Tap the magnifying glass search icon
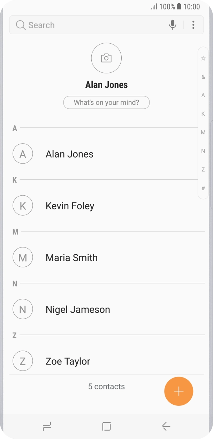This screenshot has width=213, height=439. (x=21, y=25)
